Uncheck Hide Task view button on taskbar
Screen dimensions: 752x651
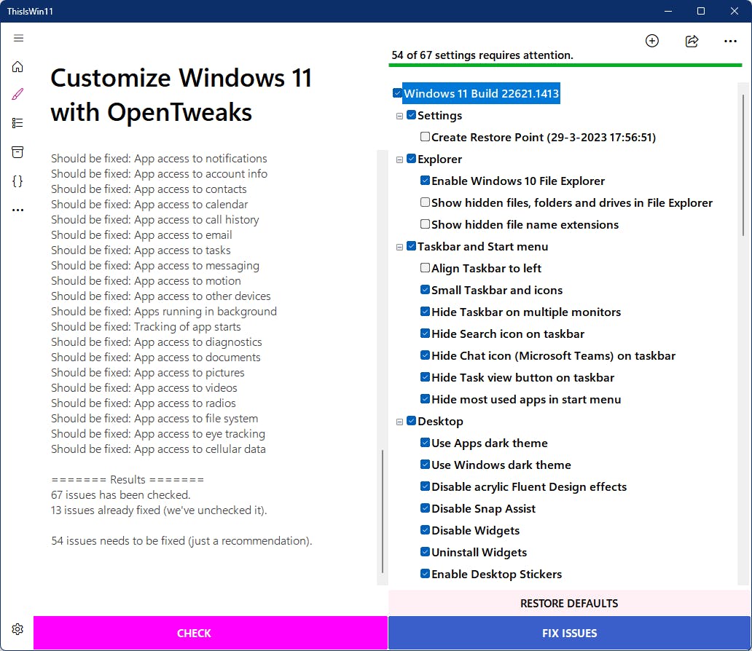coord(425,376)
